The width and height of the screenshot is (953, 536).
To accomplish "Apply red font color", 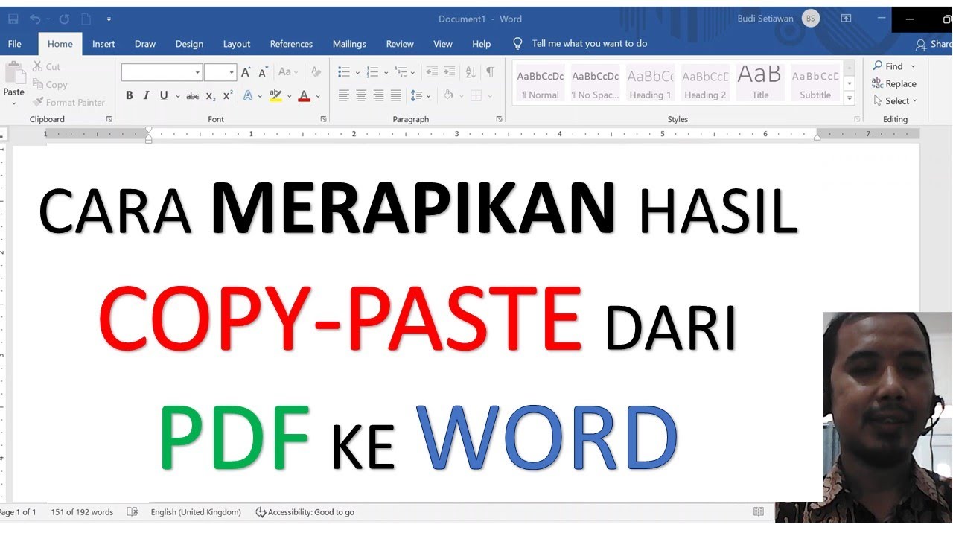I will [x=304, y=95].
